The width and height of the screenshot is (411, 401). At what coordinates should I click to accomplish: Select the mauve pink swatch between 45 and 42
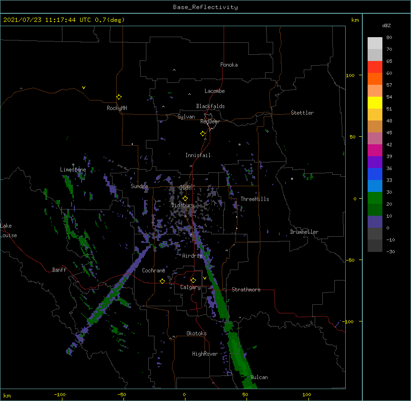tap(375, 139)
